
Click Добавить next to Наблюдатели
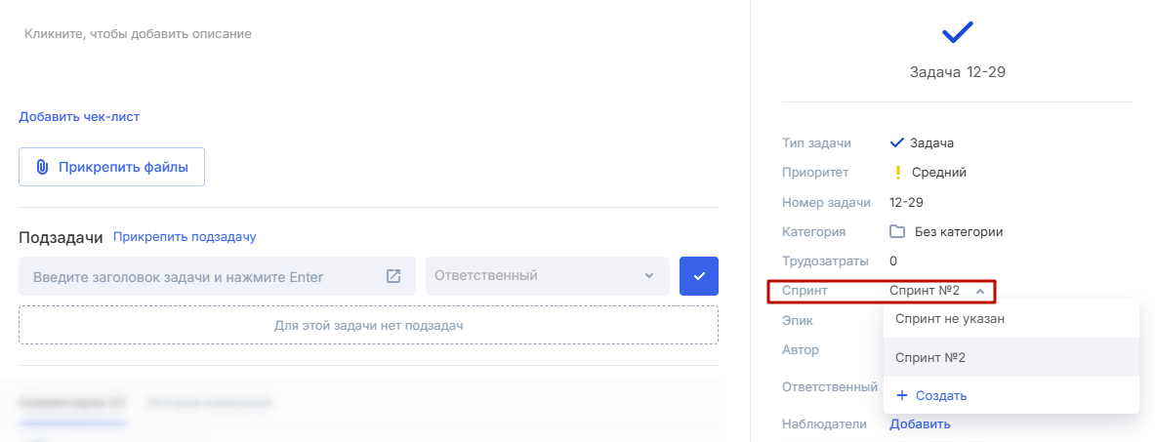920,423
